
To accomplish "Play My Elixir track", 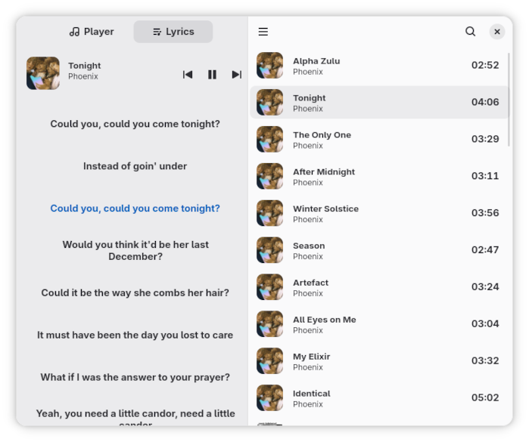I will point(379,361).
